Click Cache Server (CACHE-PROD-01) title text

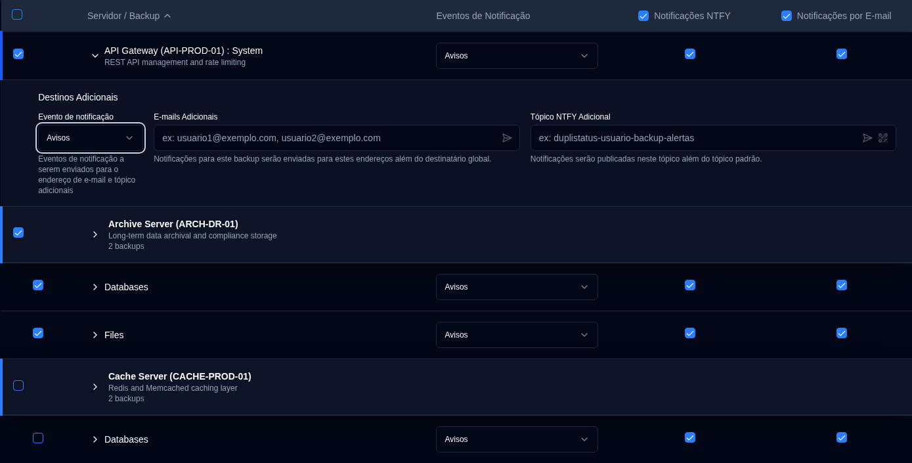click(180, 376)
